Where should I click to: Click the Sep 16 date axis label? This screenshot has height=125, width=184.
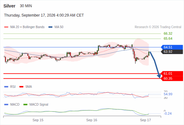pyautogui.click(x=92, y=120)
